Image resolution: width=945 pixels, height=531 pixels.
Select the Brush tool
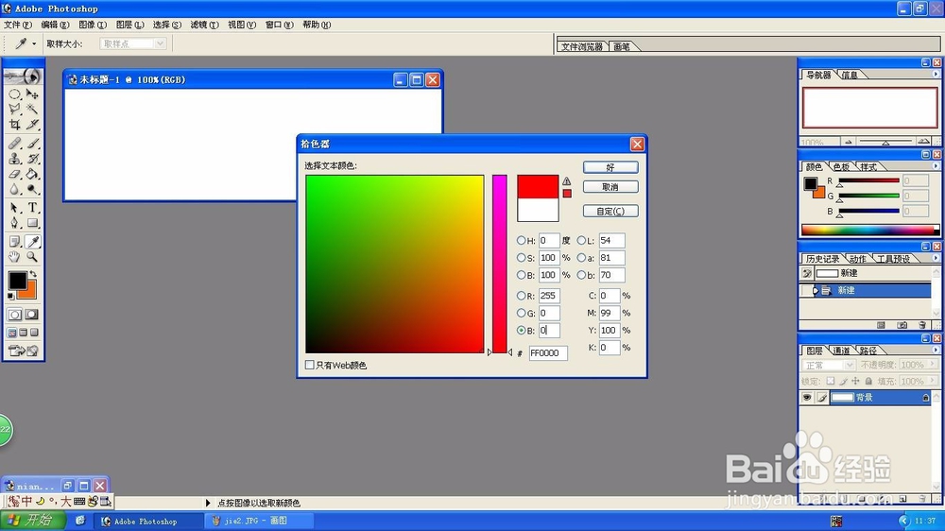point(32,144)
